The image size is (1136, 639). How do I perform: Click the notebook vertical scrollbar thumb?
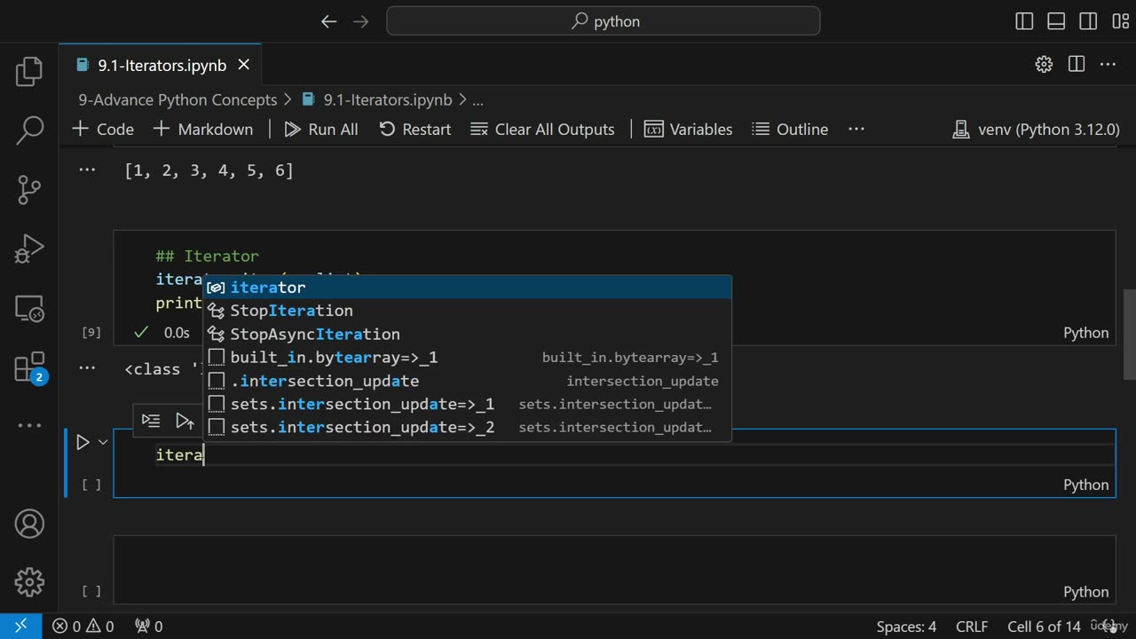[x=1130, y=335]
